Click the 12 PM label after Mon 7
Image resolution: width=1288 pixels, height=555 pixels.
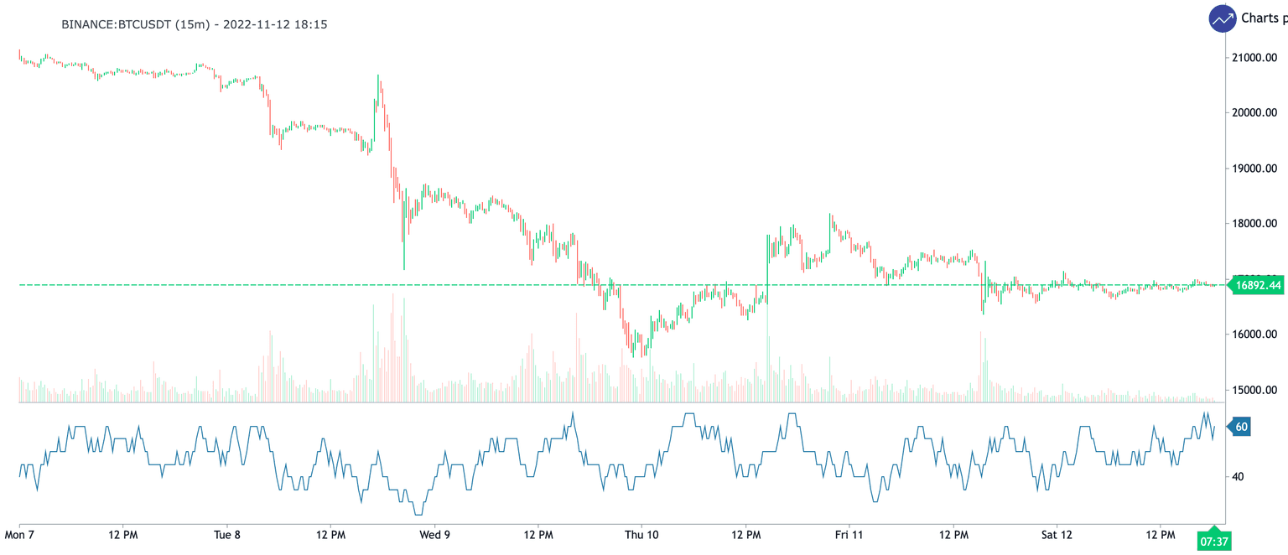[123, 534]
